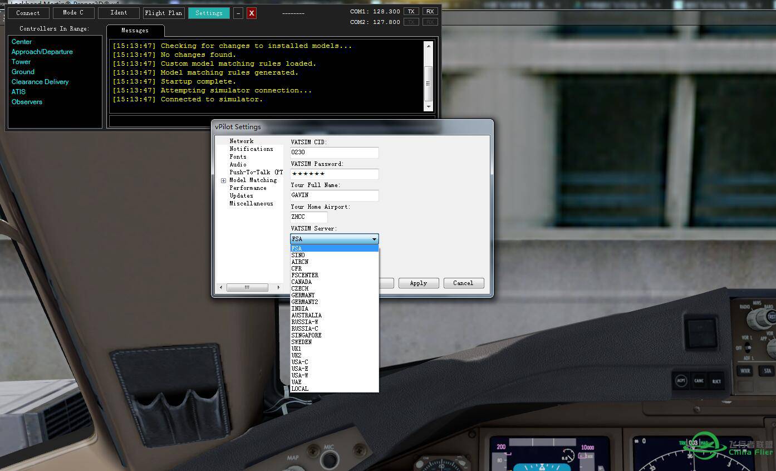The height and width of the screenshot is (471, 776).
Task: Click the highlighted Settings button
Action: [x=209, y=13]
